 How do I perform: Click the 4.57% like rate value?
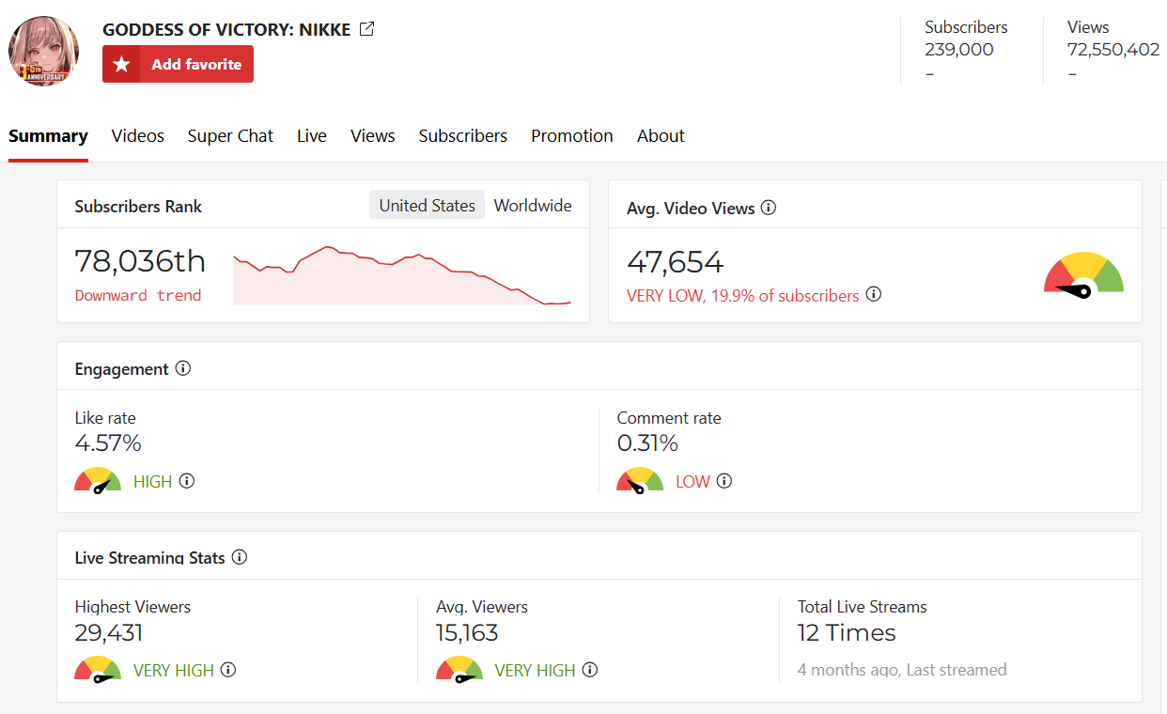tap(108, 442)
